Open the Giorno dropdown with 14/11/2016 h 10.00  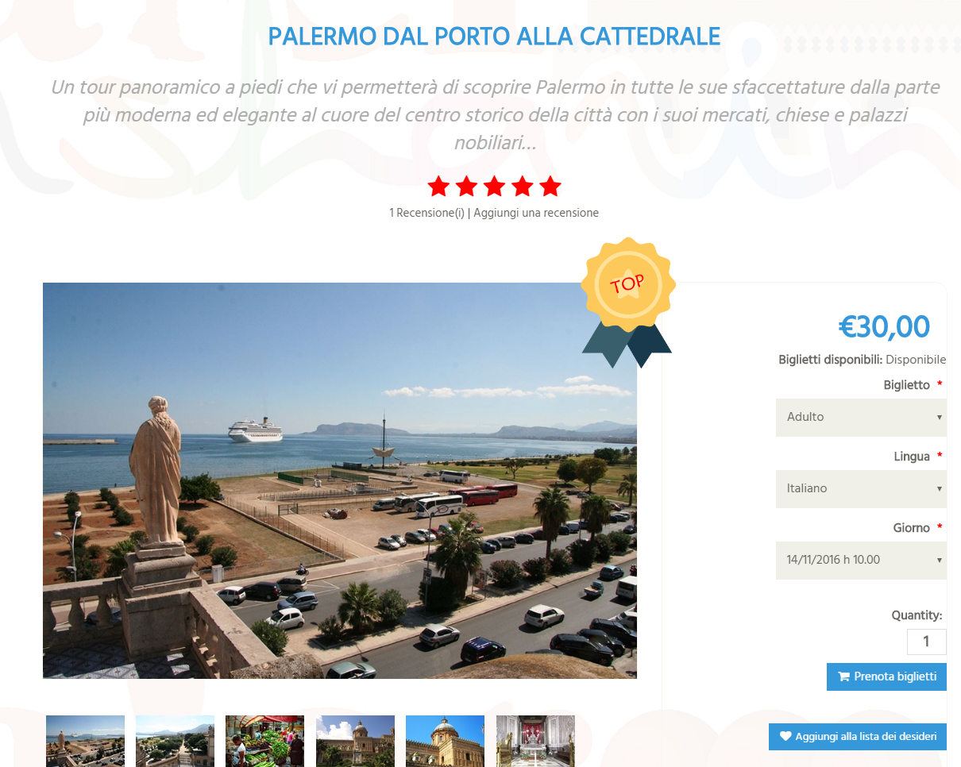tap(861, 560)
